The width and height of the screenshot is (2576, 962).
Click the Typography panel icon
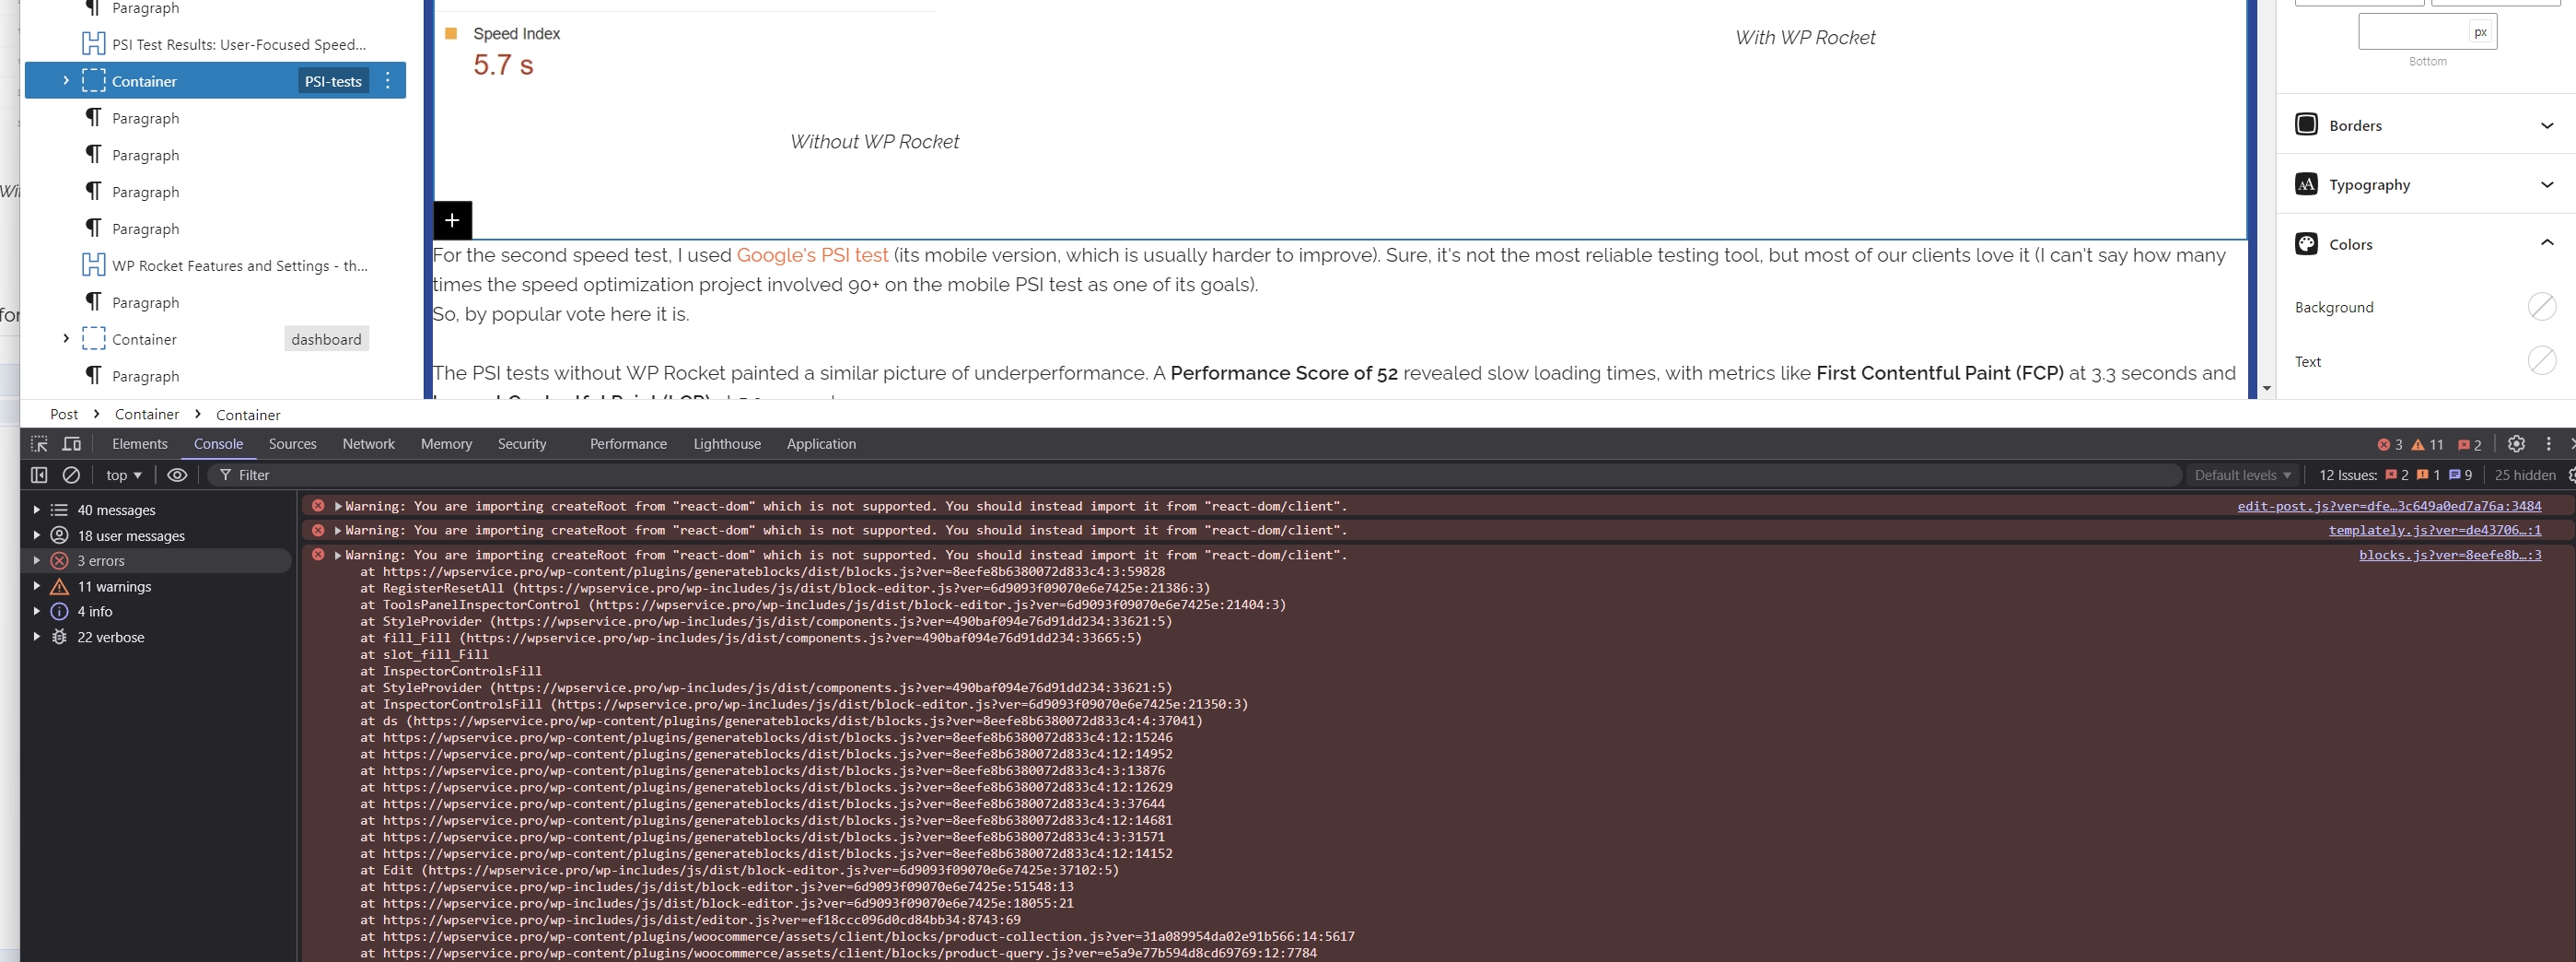point(2306,184)
